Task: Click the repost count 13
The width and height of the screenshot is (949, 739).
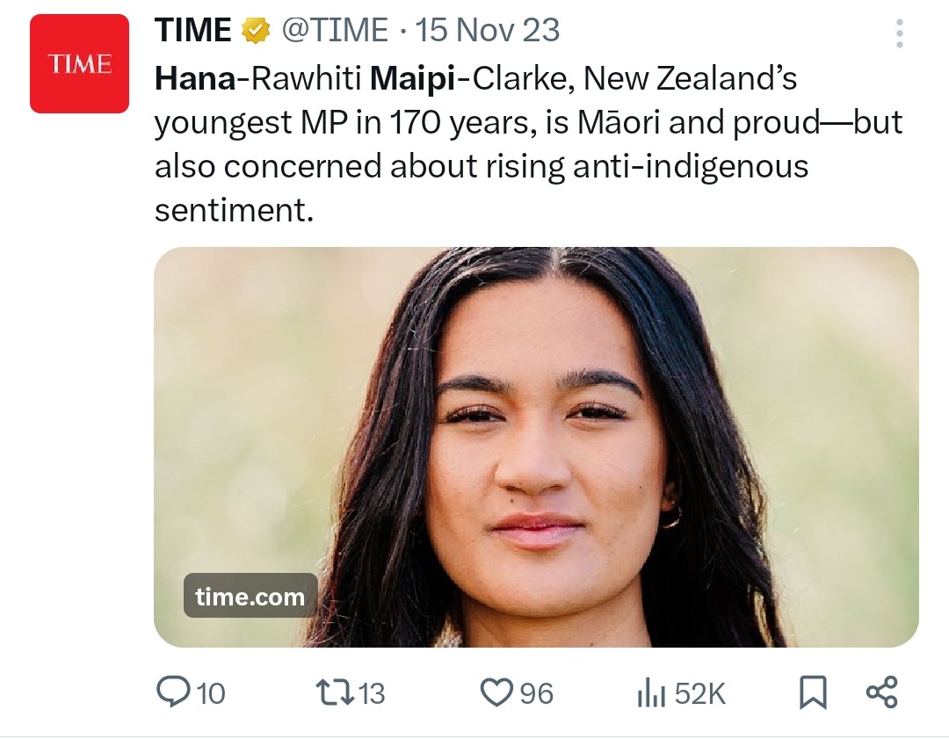Action: [372, 694]
